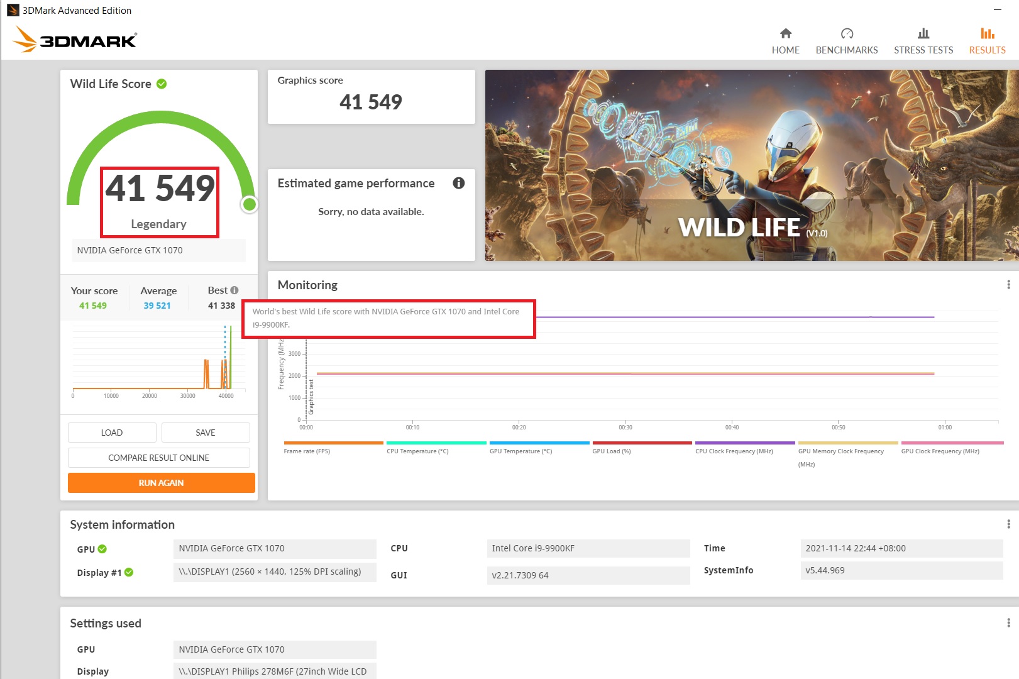Click COMPARE RESULT ONLINE button
1019x679 pixels.
click(x=159, y=458)
